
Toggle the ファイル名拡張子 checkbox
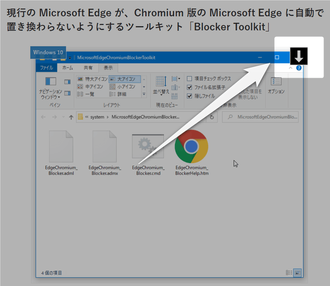click(x=190, y=87)
